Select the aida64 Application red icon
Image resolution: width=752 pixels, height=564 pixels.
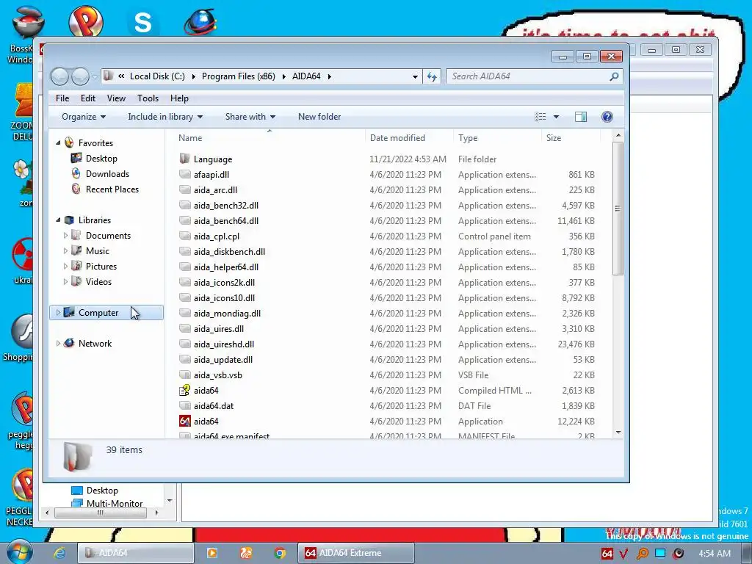184,421
